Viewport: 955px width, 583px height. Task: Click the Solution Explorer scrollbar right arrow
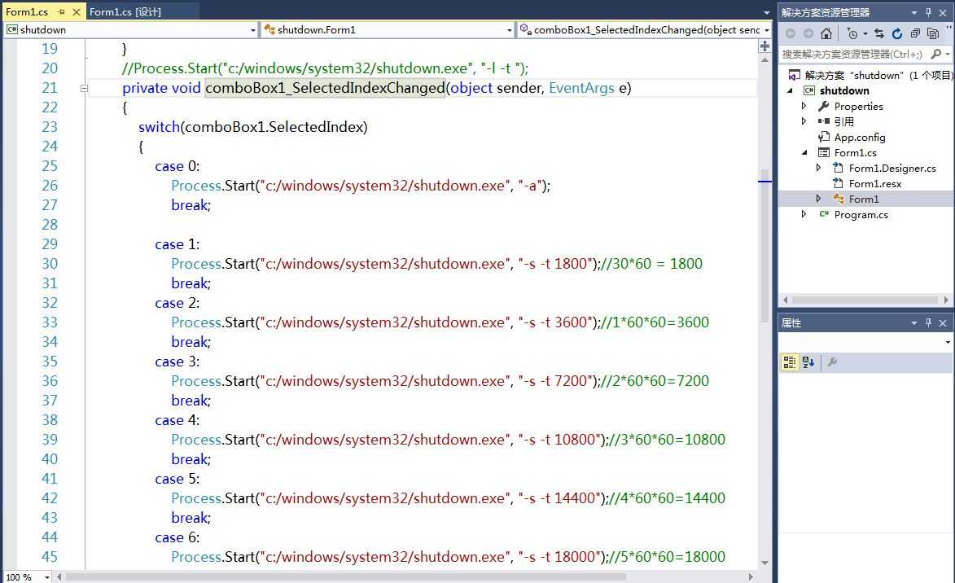coord(946,300)
